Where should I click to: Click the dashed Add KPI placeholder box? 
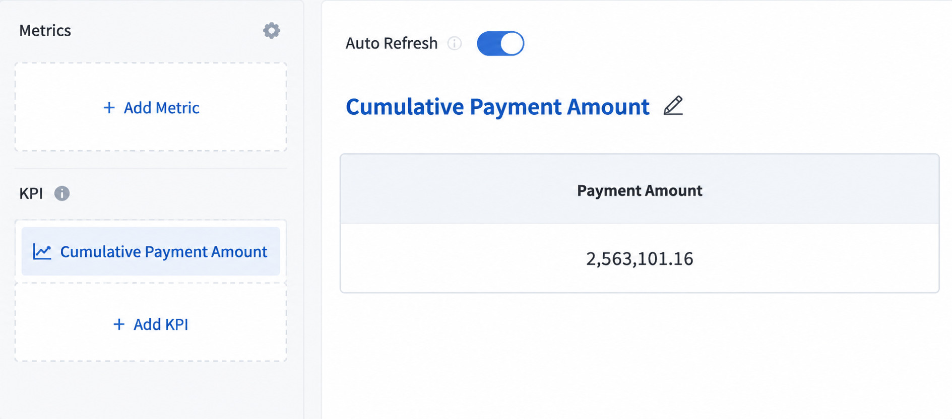[151, 322]
